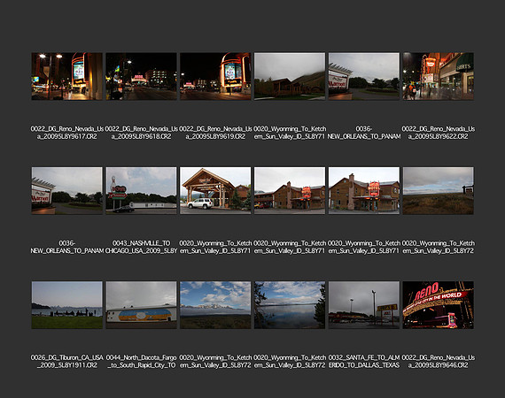Click the 0044_North_Dacota_Fargo filename
This screenshot has height=398, width=505.
point(141,362)
